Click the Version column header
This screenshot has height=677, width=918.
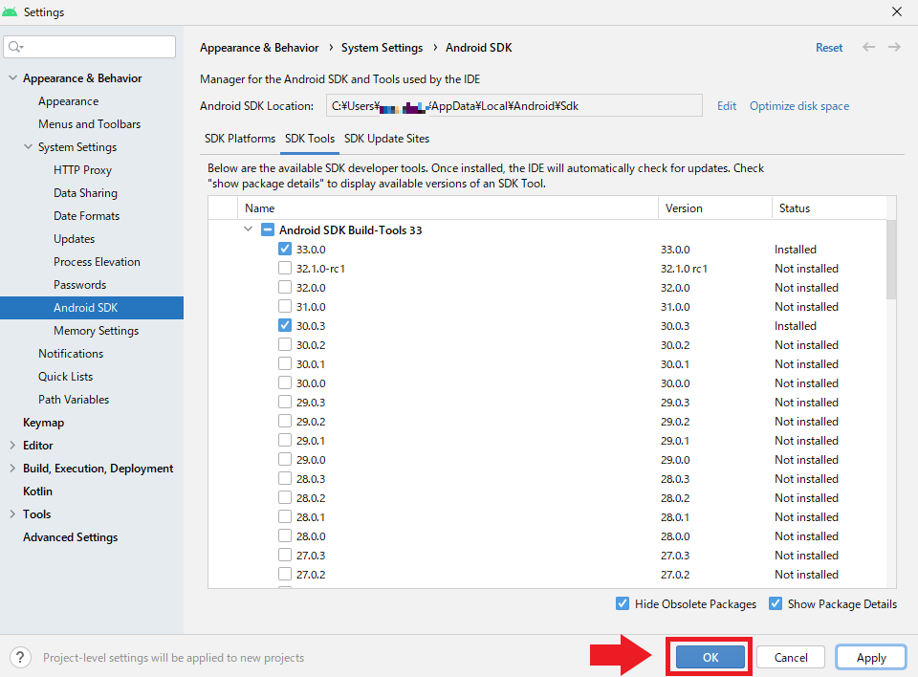coord(715,207)
